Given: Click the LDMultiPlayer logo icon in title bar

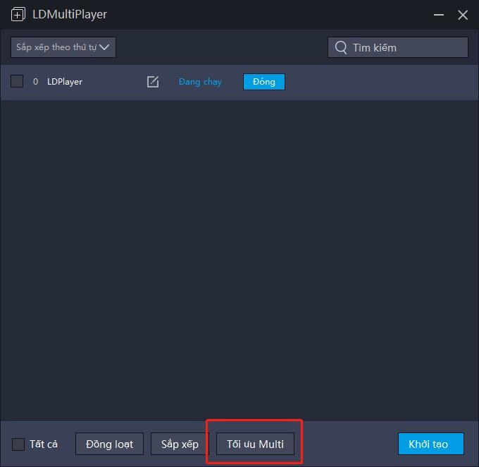Looking at the screenshot, I should pyautogui.click(x=18, y=15).
